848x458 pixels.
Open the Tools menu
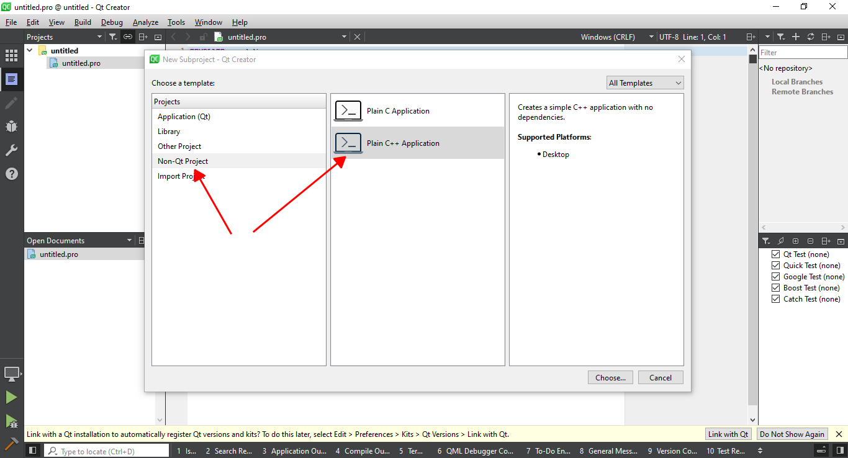[x=176, y=22]
